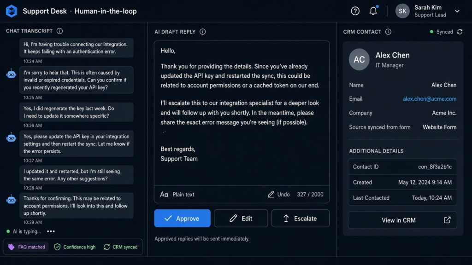The width and height of the screenshot is (472, 265).
Task: Select the message 'I updated it and restarted'
Action: (x=77, y=175)
